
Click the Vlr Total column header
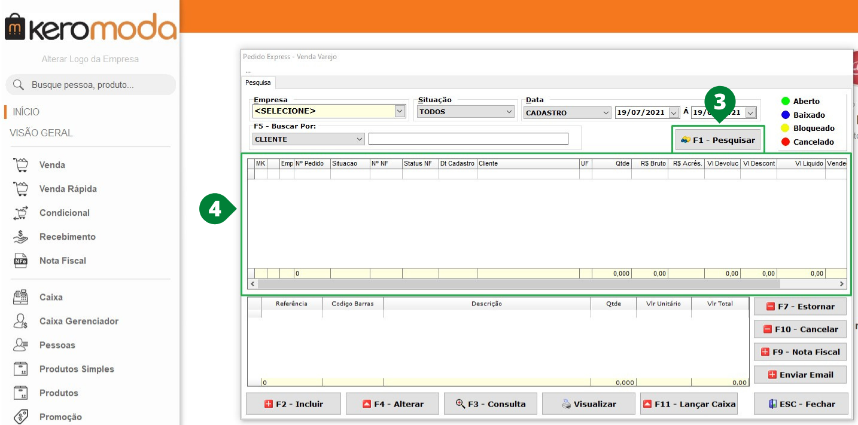coord(720,304)
